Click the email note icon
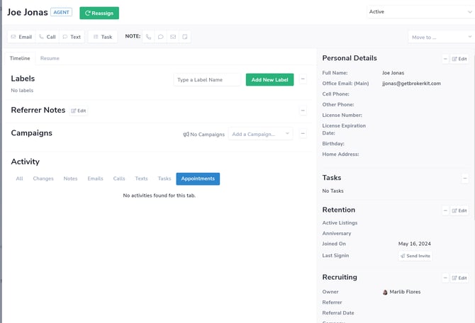This screenshot has width=475, height=323. pos(173,37)
